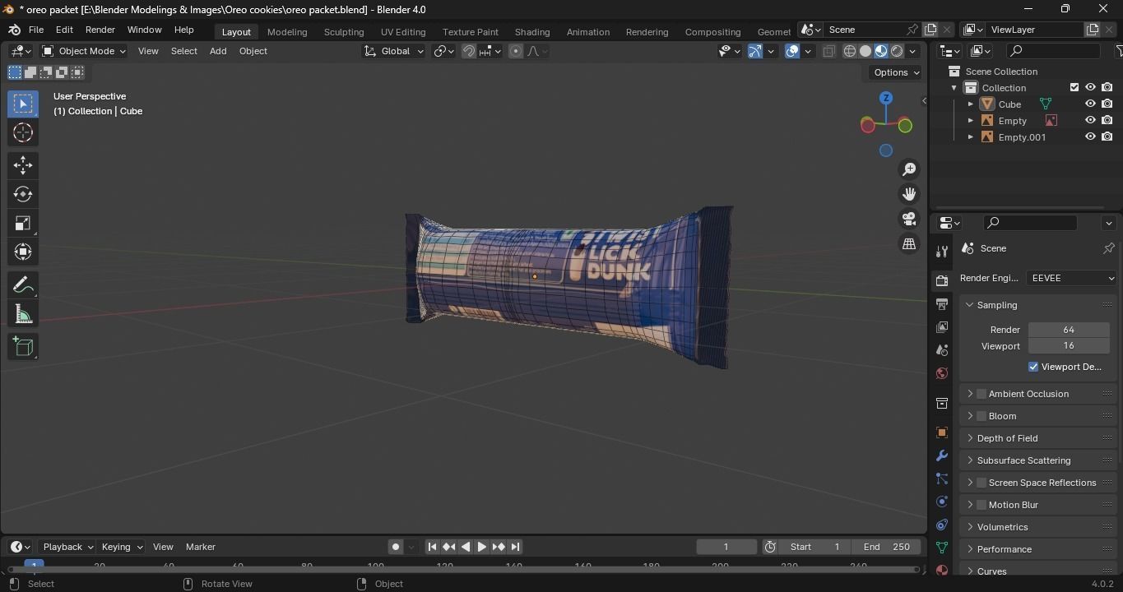Open Global transform orientation dropdown
Image resolution: width=1123 pixels, height=592 pixels.
tap(393, 51)
